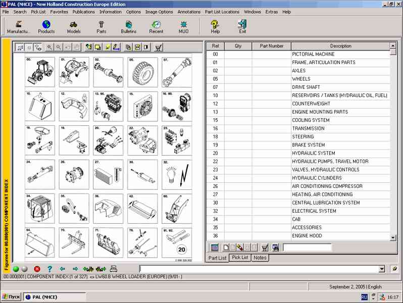Go forward with the right arrow icon
This screenshot has width=403, height=303.
tap(75, 269)
